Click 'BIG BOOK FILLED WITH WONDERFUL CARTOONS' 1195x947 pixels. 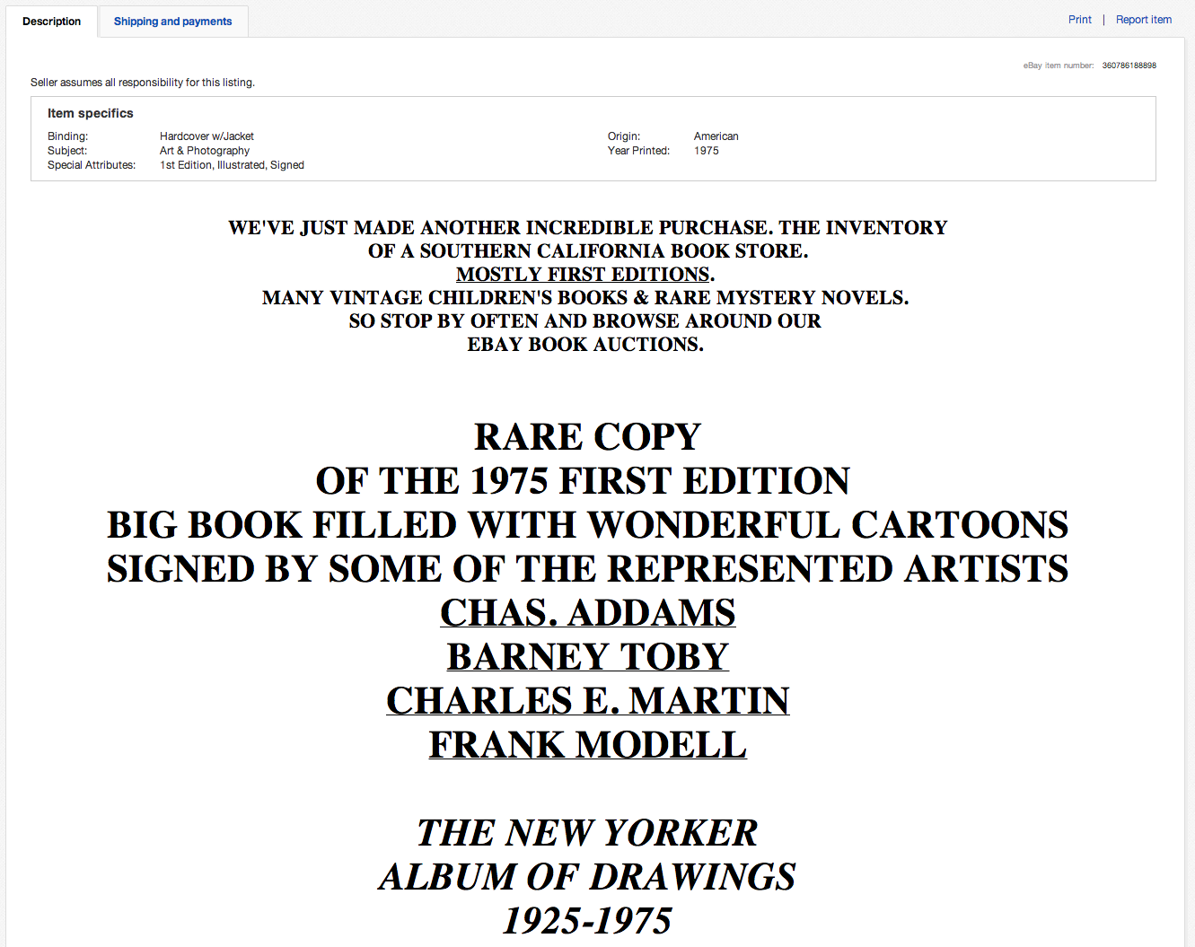(588, 525)
